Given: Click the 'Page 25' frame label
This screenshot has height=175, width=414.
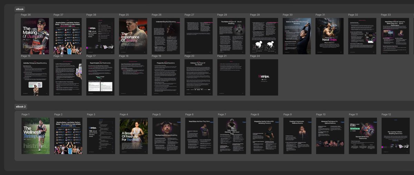Looking at the screenshot, I should click(x=124, y=15).
